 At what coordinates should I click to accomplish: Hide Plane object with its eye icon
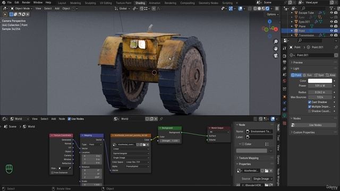pos(331,26)
